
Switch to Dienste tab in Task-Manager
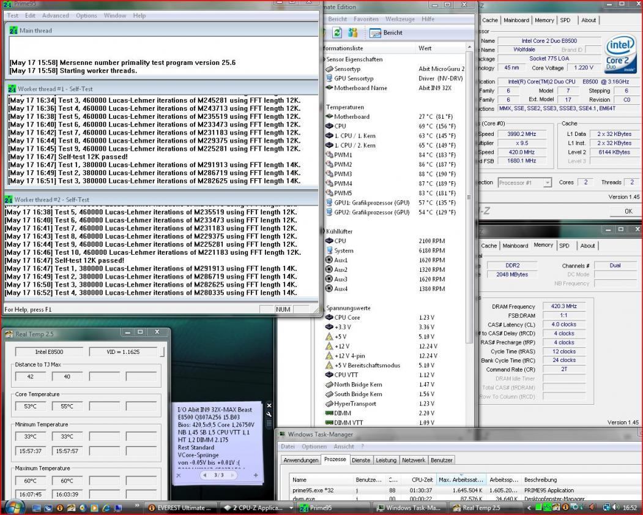click(361, 460)
